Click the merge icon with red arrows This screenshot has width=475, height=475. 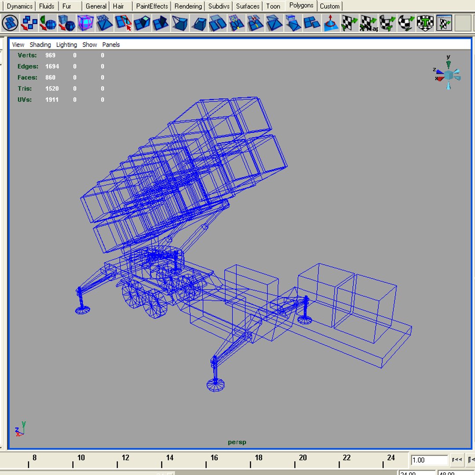(x=256, y=23)
